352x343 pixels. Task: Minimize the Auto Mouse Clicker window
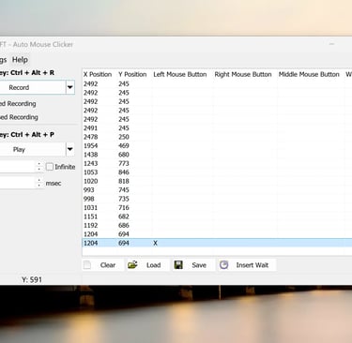click(x=331, y=44)
